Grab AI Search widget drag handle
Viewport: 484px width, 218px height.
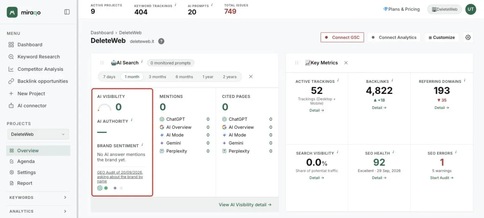(102, 63)
